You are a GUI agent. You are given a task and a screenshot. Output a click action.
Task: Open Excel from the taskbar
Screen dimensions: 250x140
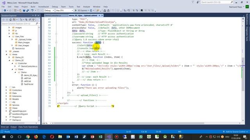(100, 136)
